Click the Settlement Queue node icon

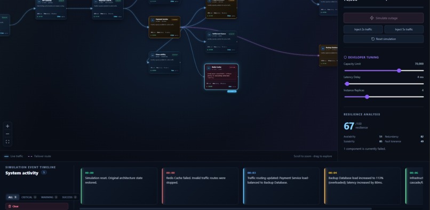[209, 35]
